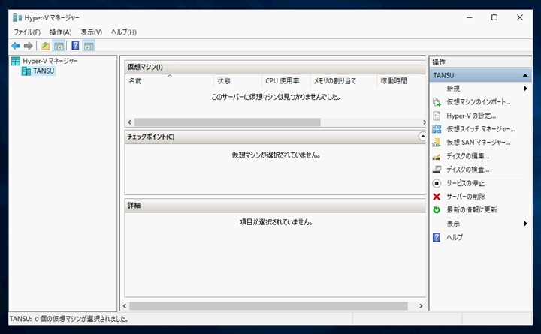Click ディスクの検査... action
The image size is (541, 334).
tap(468, 169)
